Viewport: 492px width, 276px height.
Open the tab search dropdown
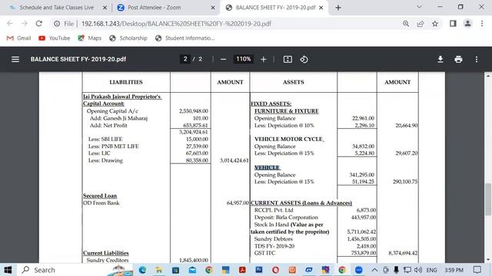click(419, 7)
